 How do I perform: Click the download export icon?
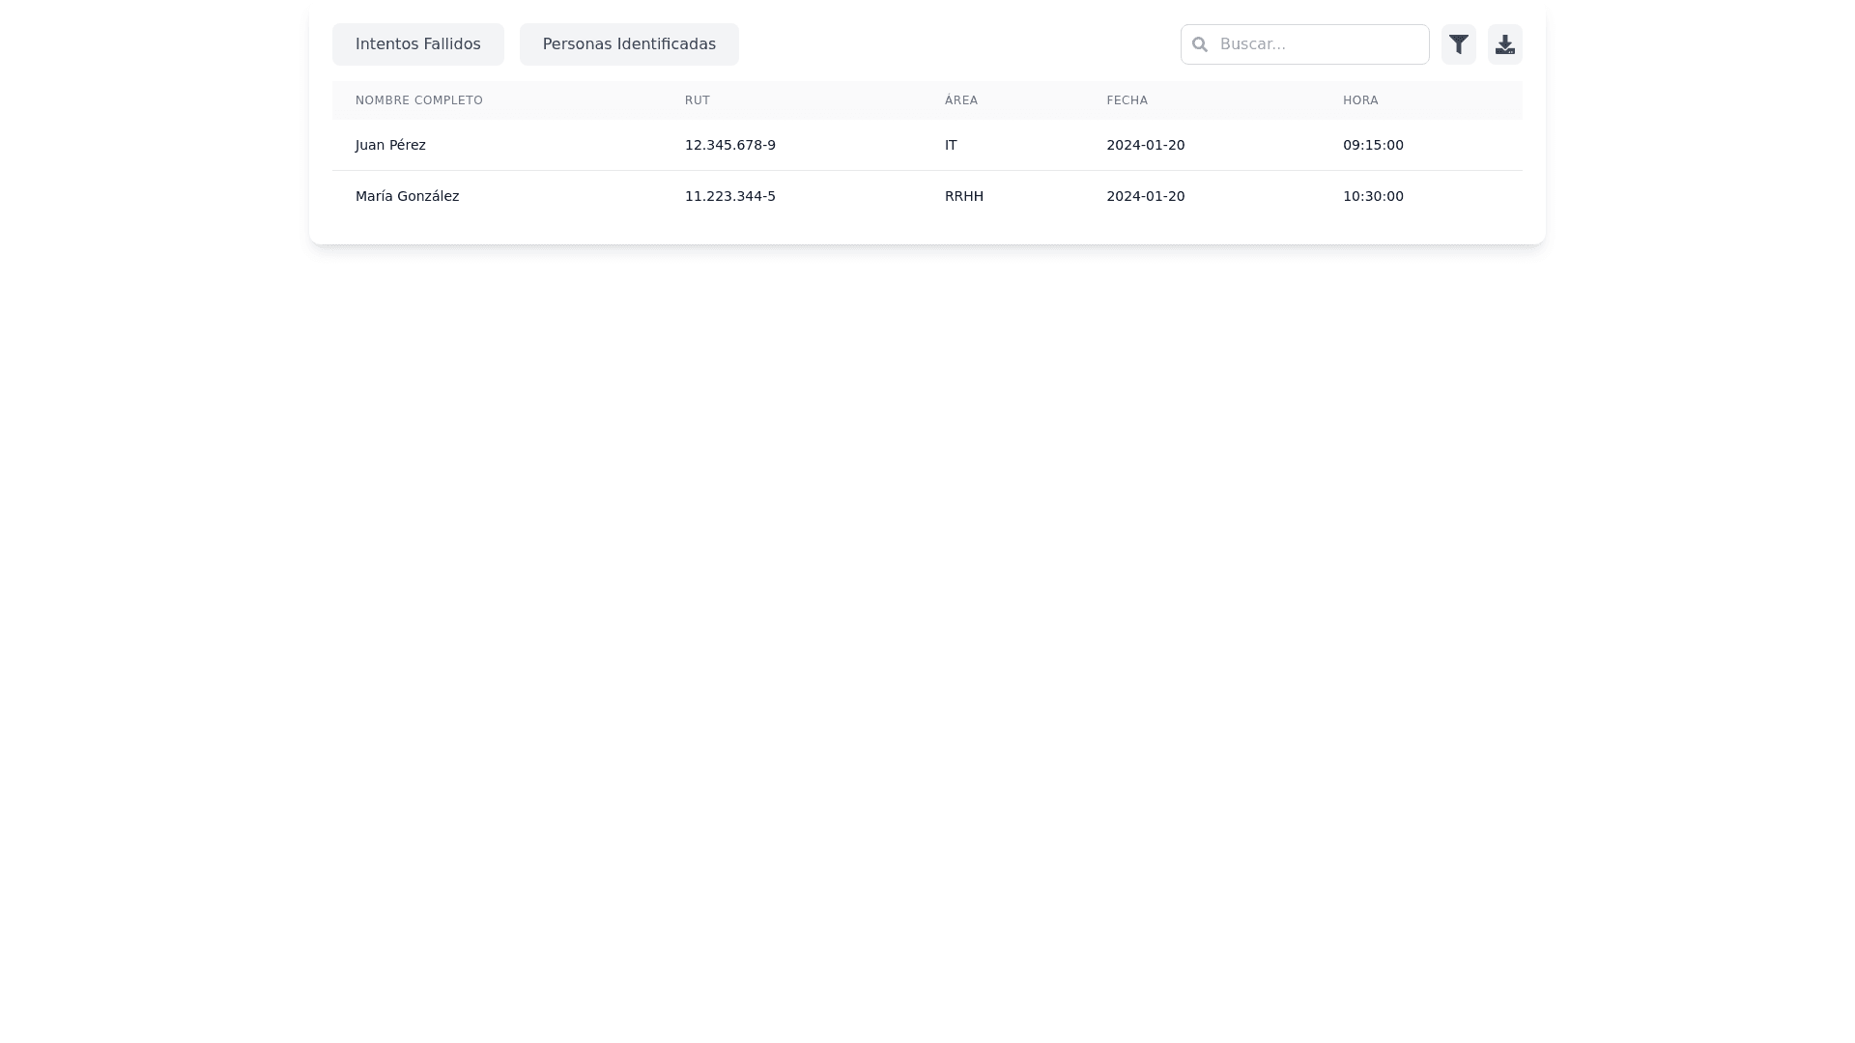point(1504,44)
